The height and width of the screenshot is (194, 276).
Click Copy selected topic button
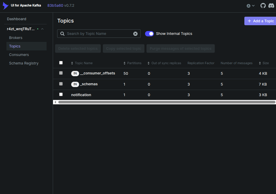(124, 49)
